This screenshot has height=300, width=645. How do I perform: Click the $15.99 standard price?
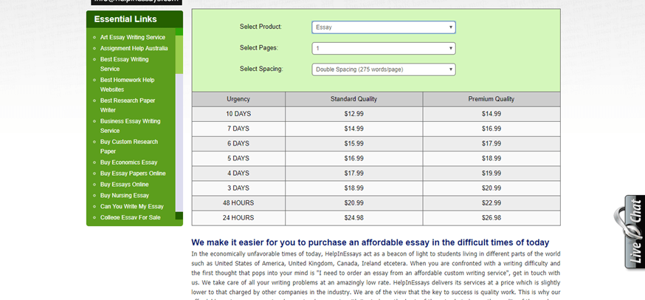[x=353, y=144]
